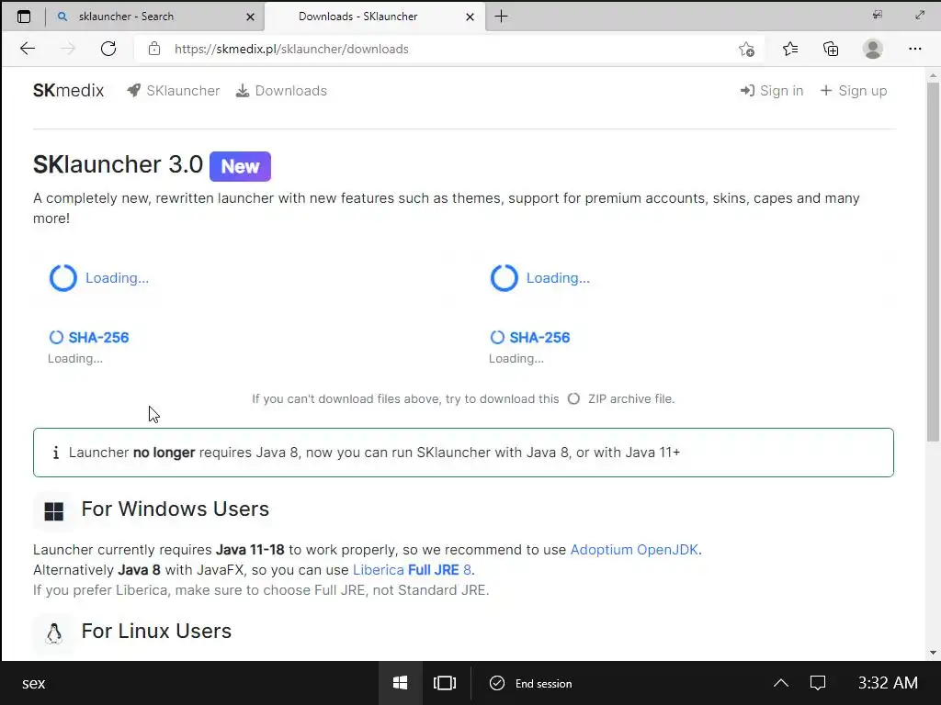Click the right Loading download button
This screenshot has width=941, height=705.
540,277
